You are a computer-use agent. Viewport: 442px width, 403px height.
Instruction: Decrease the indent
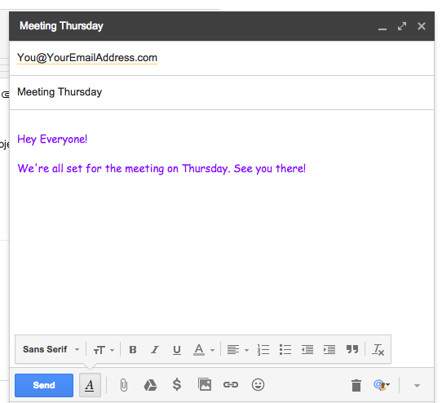tap(307, 350)
